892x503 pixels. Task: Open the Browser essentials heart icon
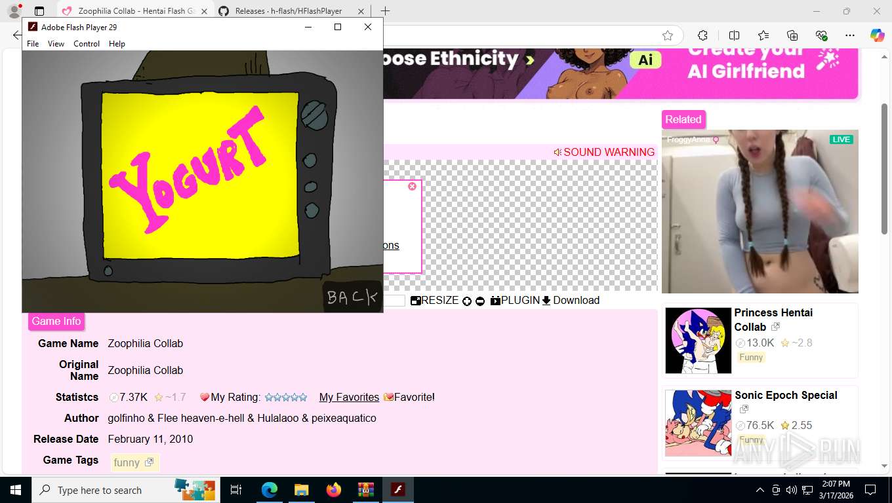(821, 35)
